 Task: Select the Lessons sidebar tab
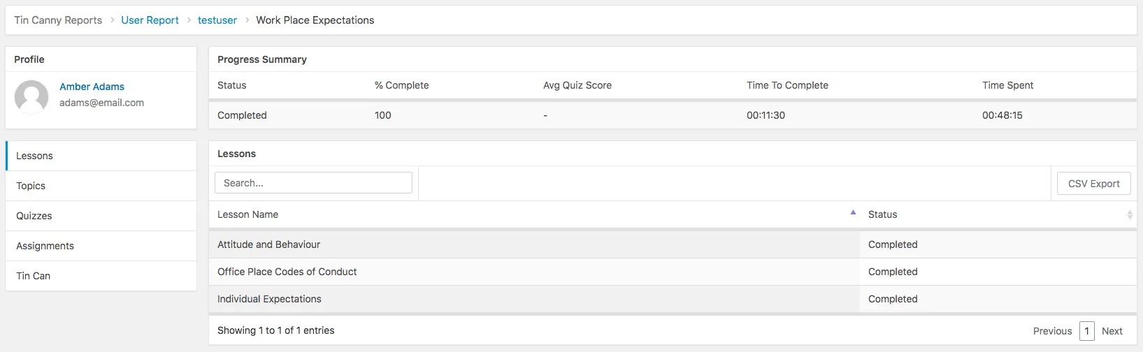pyautogui.click(x=101, y=156)
